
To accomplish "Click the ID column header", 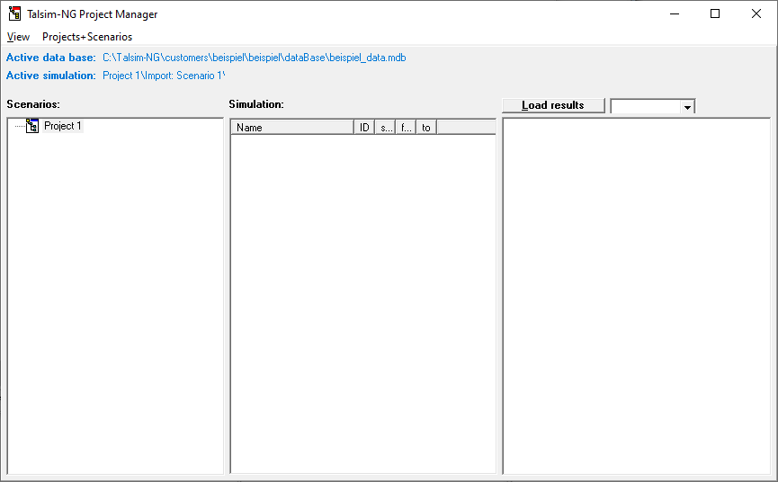I will click(365, 128).
